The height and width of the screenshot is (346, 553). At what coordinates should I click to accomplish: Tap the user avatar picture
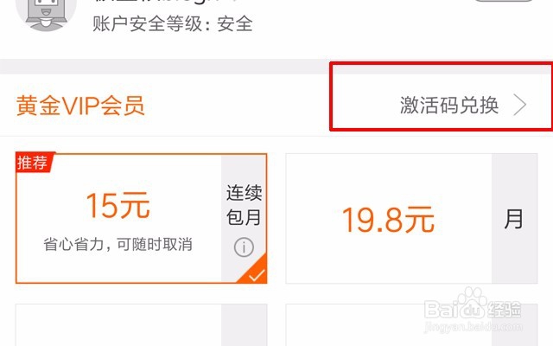point(46,14)
